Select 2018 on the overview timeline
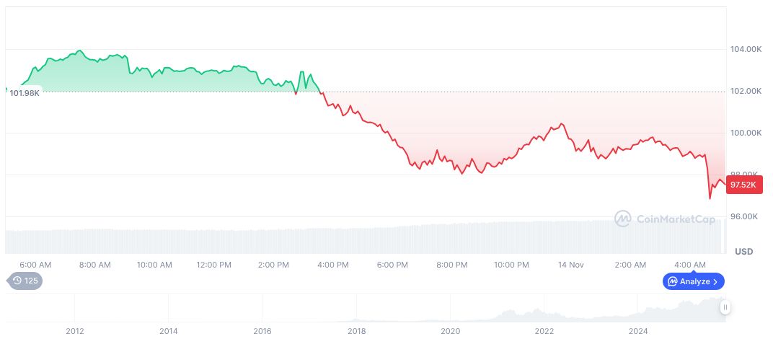 356,331
